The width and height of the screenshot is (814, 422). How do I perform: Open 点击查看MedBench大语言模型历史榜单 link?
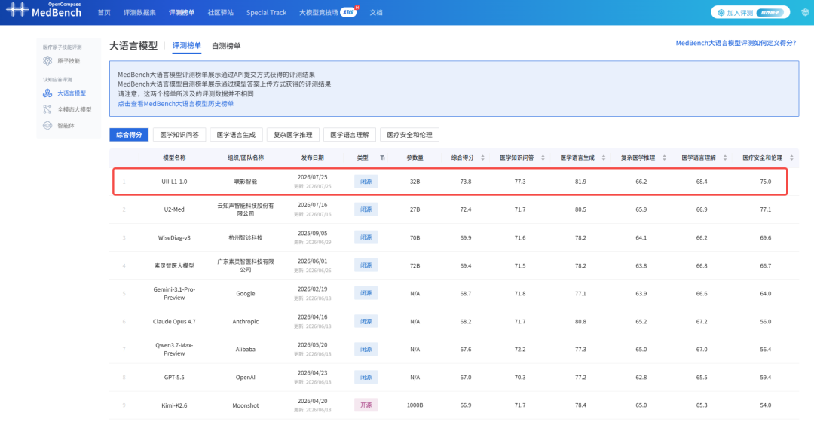click(176, 104)
